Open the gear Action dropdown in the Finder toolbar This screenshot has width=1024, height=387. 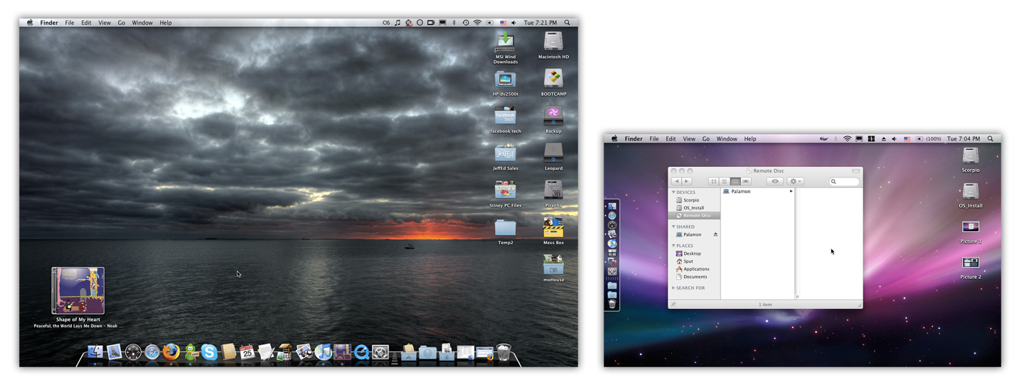(796, 182)
